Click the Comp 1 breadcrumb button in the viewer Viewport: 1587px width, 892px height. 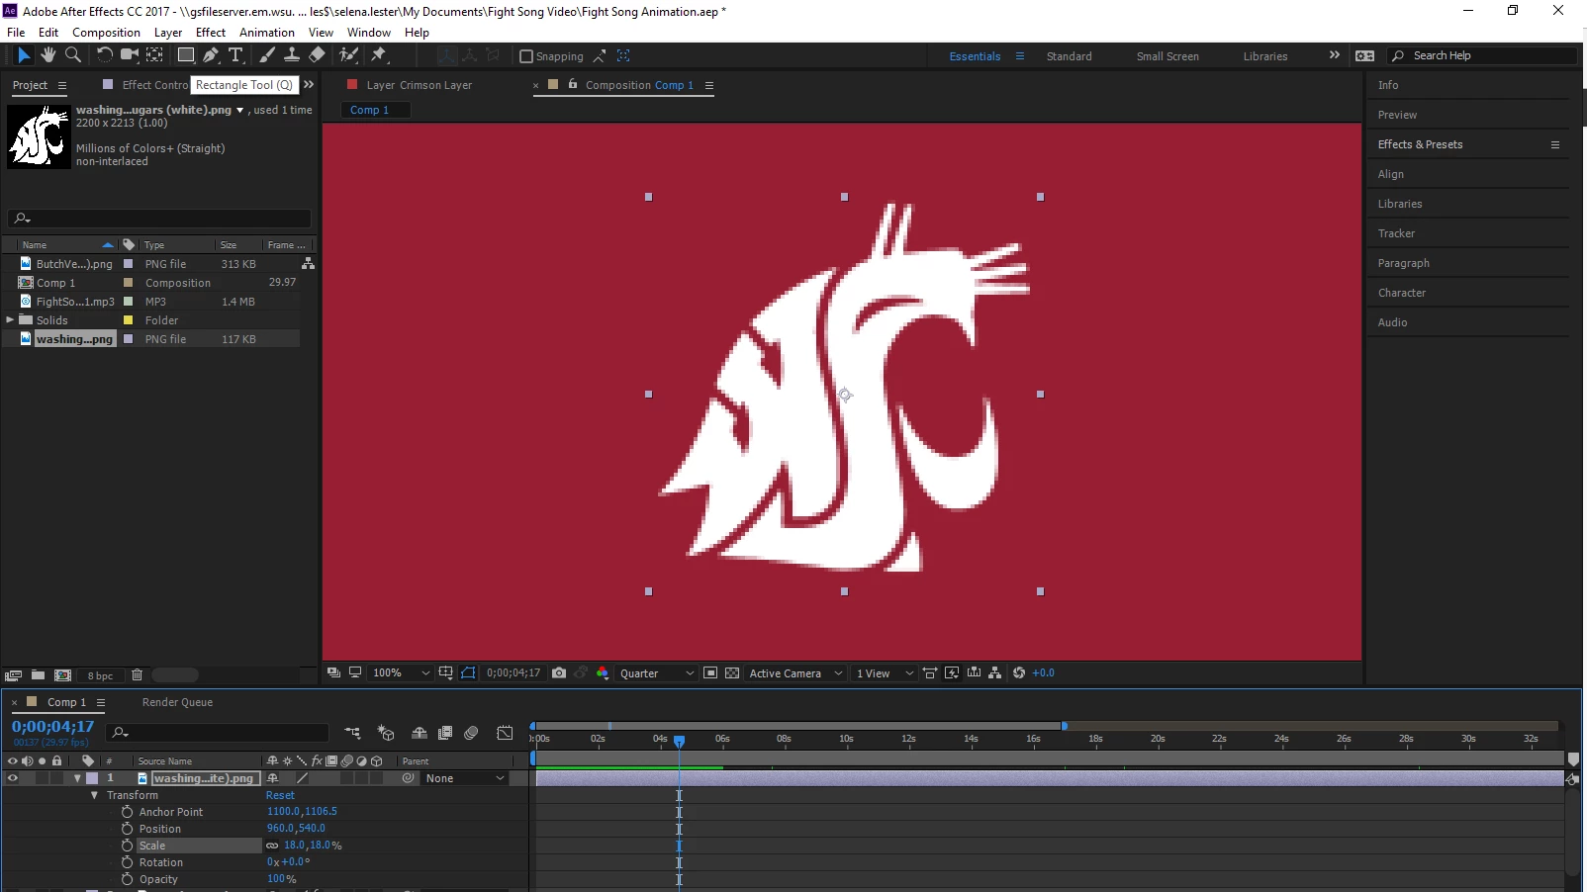[375, 110]
